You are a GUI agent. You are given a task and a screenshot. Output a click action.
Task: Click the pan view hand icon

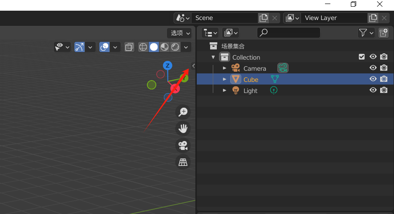tap(183, 129)
